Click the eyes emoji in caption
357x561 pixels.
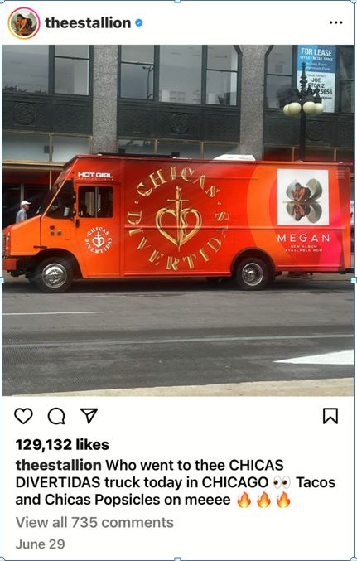pos(282,482)
